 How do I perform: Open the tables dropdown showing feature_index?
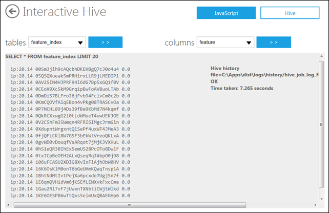57,42
